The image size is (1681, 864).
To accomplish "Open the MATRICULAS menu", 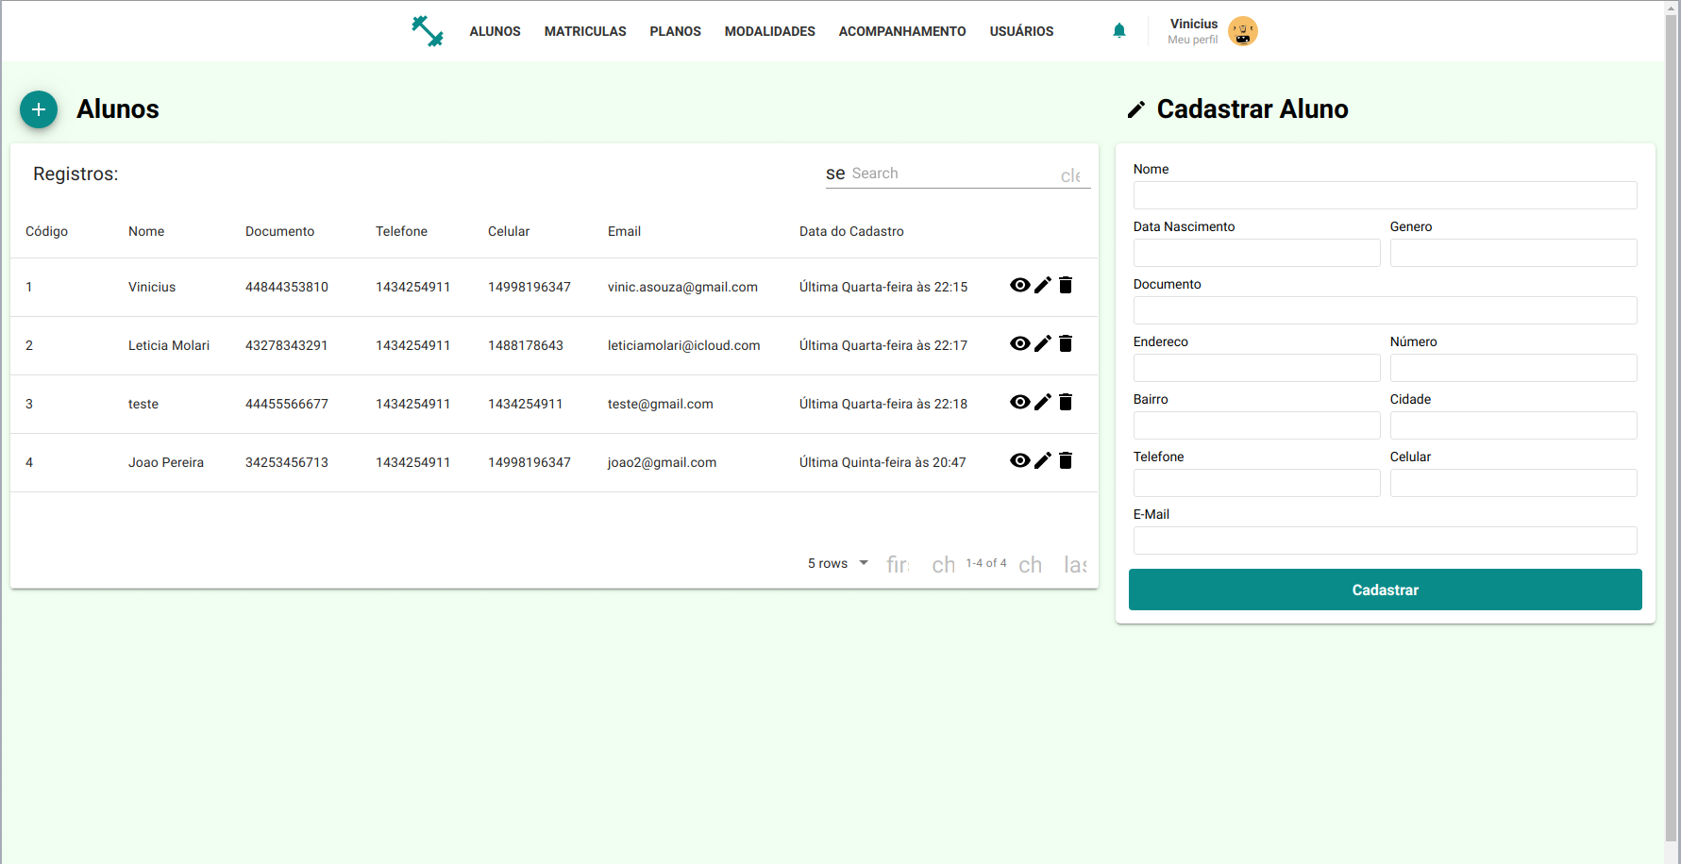I will click(x=585, y=31).
